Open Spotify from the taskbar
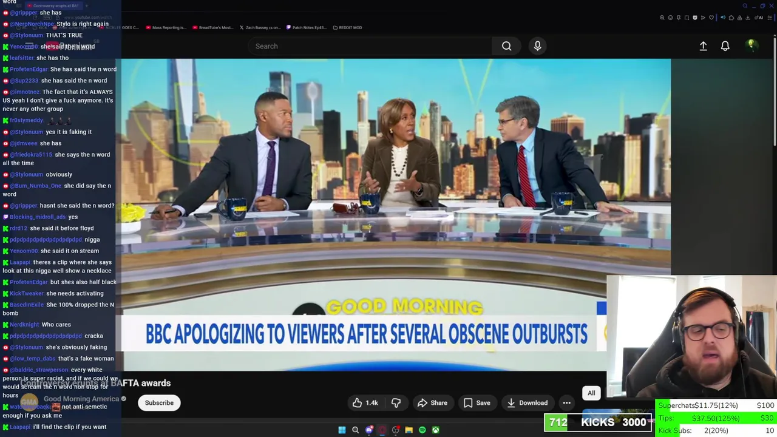Screen dimensions: 777x437 pyautogui.click(x=422, y=430)
